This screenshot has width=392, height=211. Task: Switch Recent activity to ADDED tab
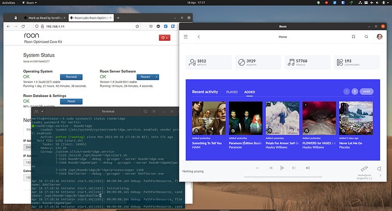click(249, 92)
